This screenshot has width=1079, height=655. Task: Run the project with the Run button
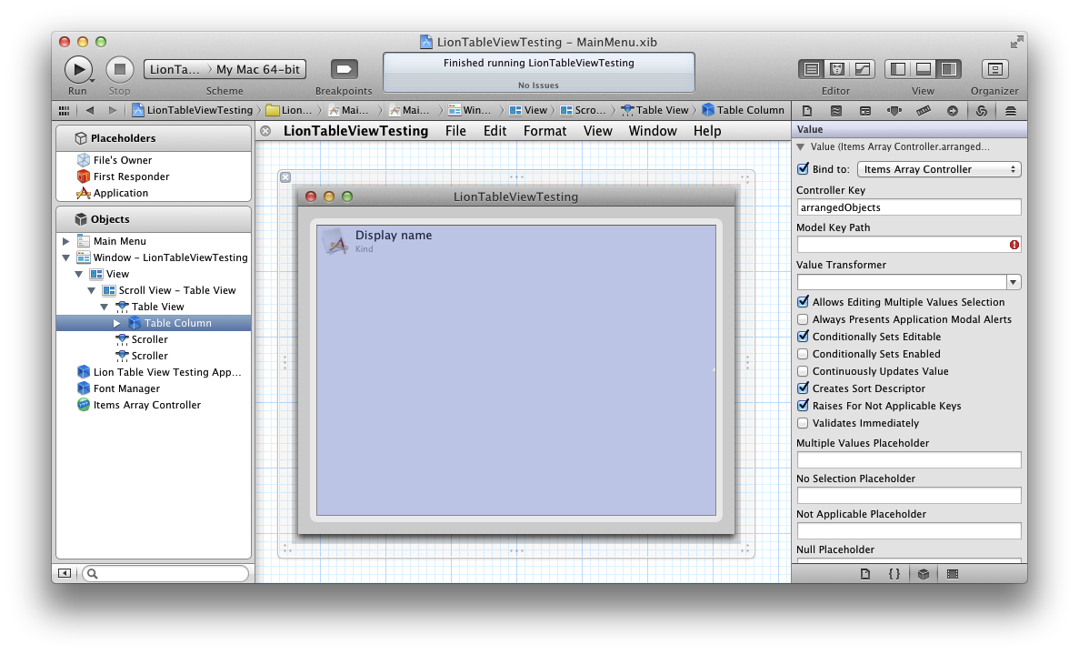point(78,69)
